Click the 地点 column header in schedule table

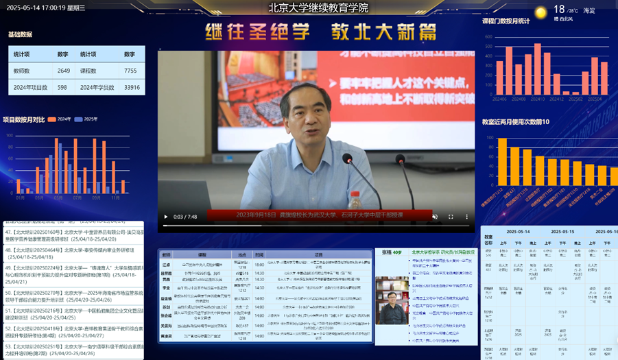pos(242,255)
